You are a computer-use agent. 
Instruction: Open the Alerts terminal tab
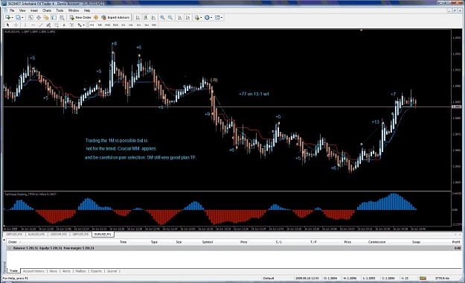click(x=66, y=271)
